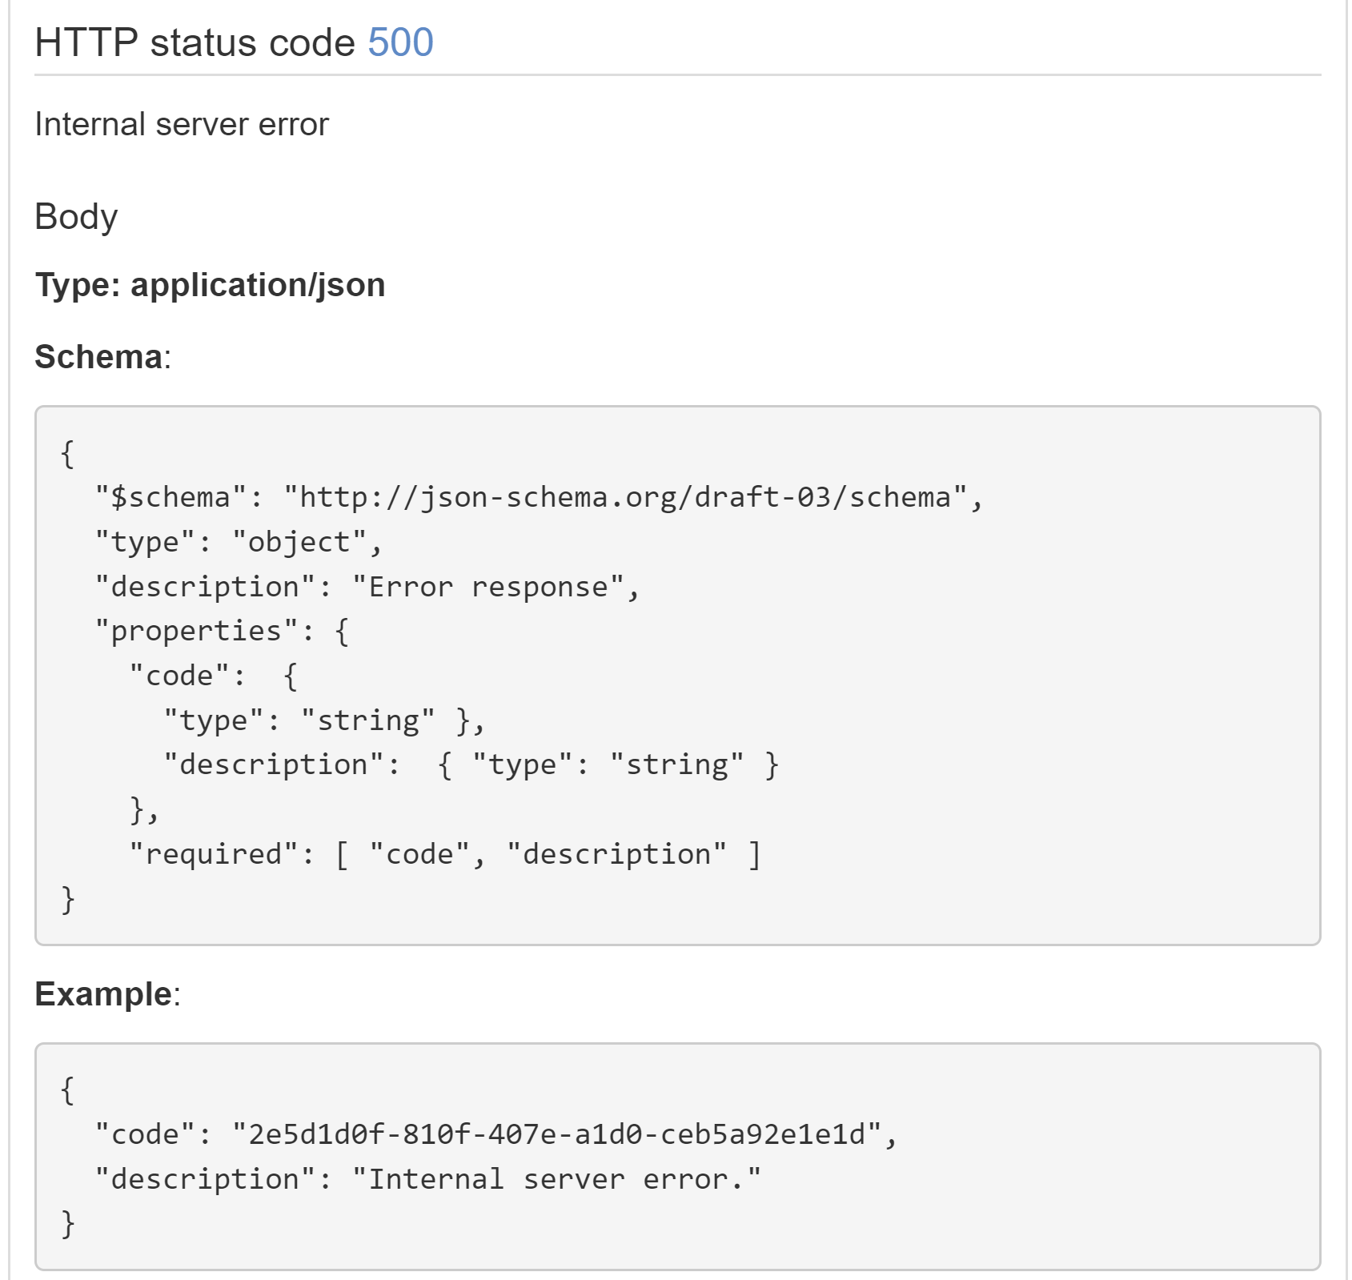The width and height of the screenshot is (1352, 1280).
Task: Click the schema description type string line
Action: click(x=471, y=765)
